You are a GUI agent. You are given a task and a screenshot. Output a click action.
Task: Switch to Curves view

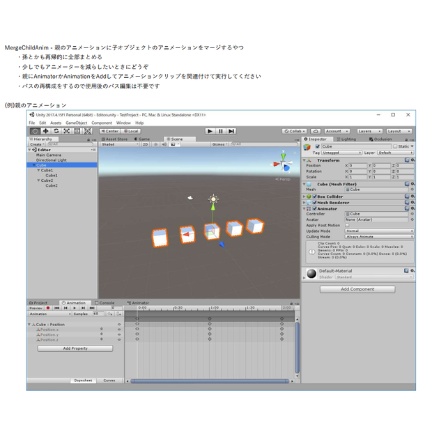point(109,380)
